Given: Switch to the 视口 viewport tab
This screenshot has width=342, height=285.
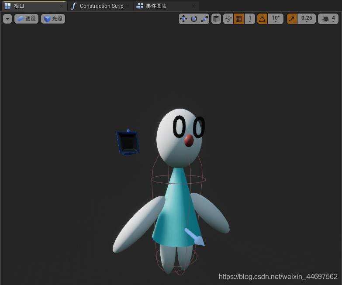Looking at the screenshot, I should click(x=34, y=6).
